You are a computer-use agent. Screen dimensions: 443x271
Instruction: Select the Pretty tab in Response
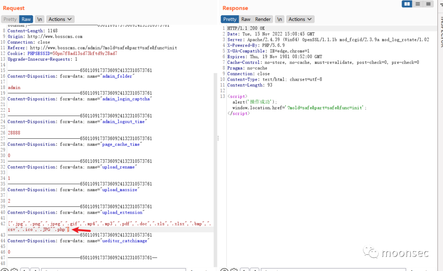coord(230,19)
